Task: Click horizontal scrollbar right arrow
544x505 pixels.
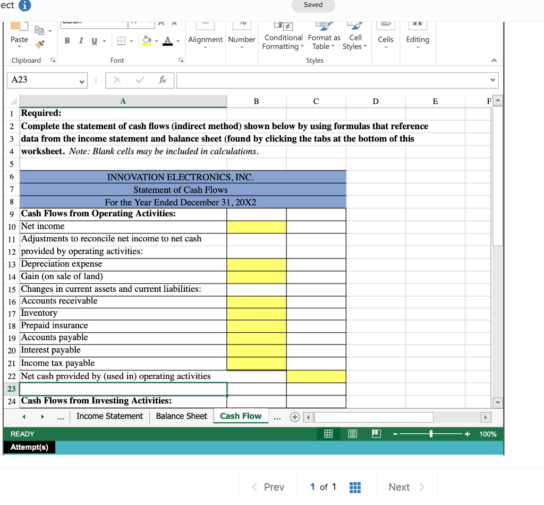Action: [x=486, y=417]
